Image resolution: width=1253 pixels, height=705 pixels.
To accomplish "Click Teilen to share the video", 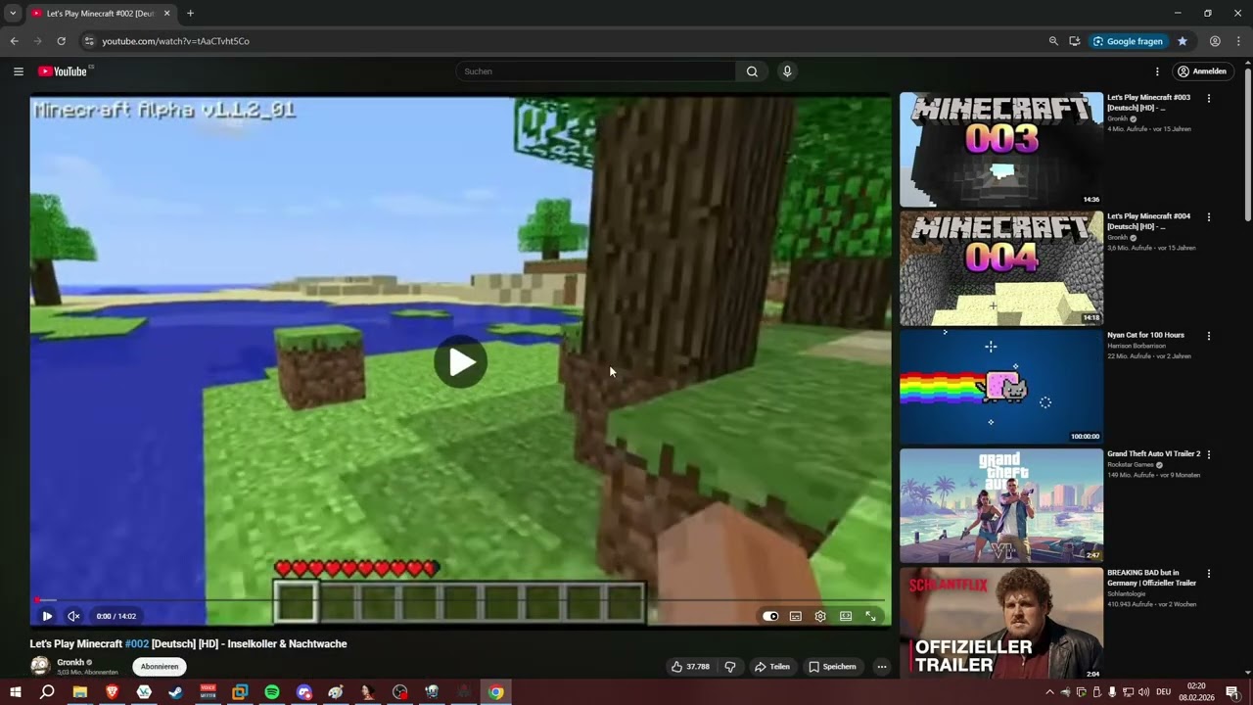I will (771, 667).
